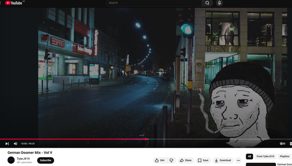
Task: Select the Playlists filter chip
Action: (285, 156)
